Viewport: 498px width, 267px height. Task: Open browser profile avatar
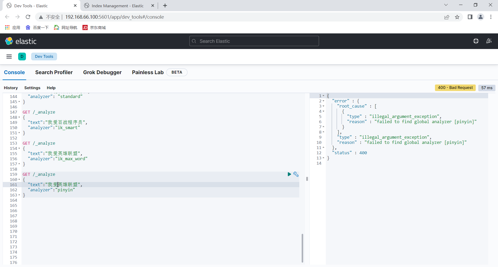click(x=481, y=17)
